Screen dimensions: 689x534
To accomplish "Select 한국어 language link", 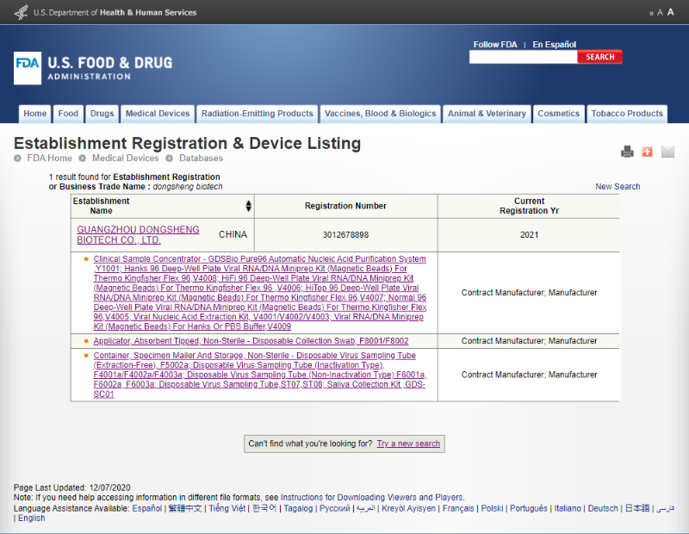I will click(264, 508).
